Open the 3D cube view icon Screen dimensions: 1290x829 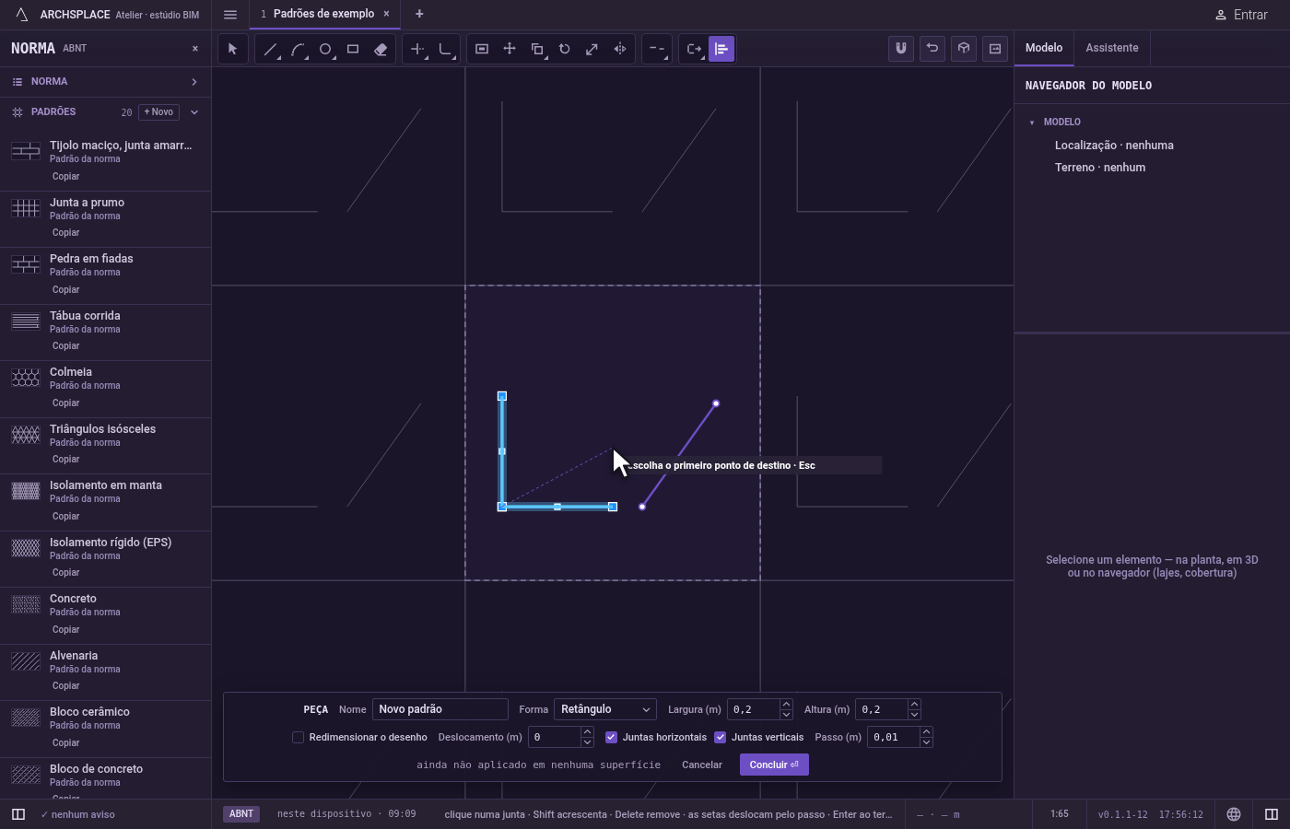coord(964,48)
